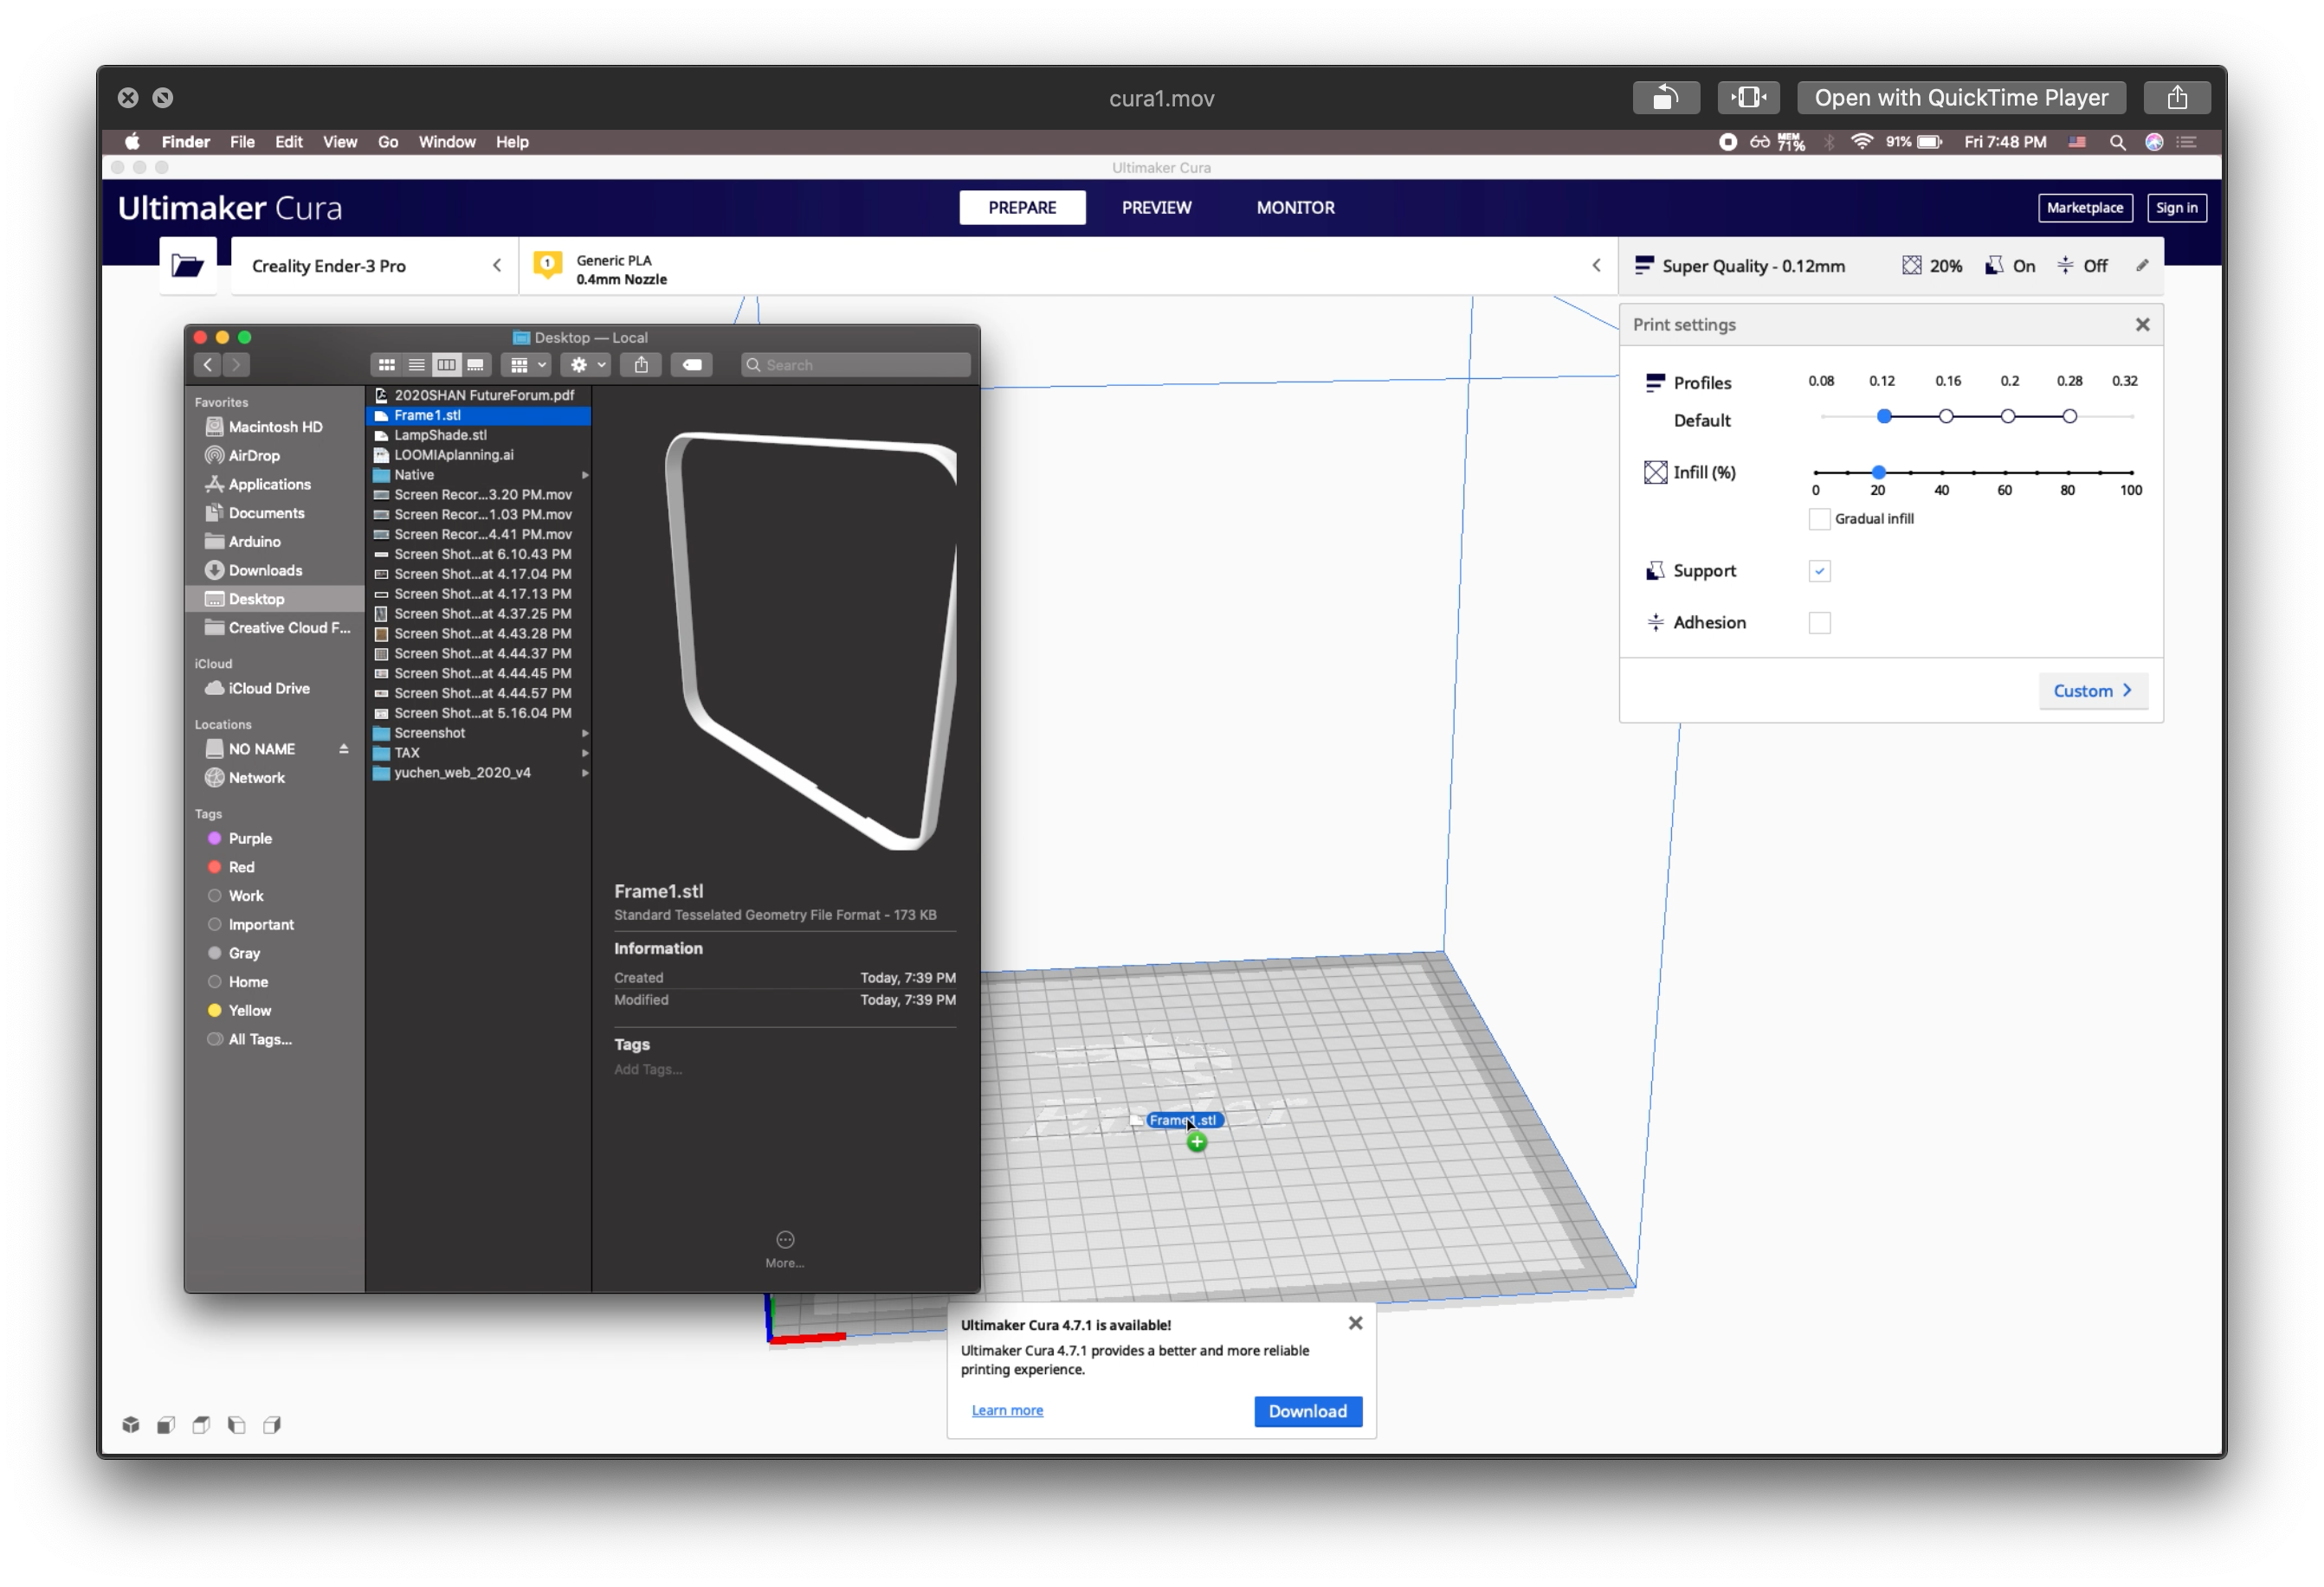The image size is (2324, 1587).
Task: Open file folder icon in Cura
Action: coord(187,266)
